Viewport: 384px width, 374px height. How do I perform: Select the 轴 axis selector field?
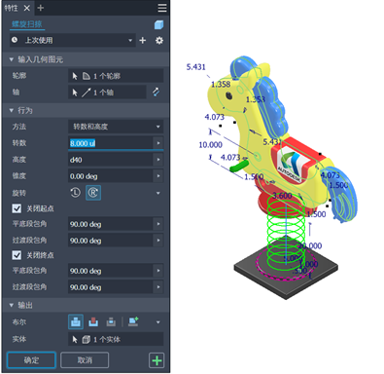click(107, 93)
